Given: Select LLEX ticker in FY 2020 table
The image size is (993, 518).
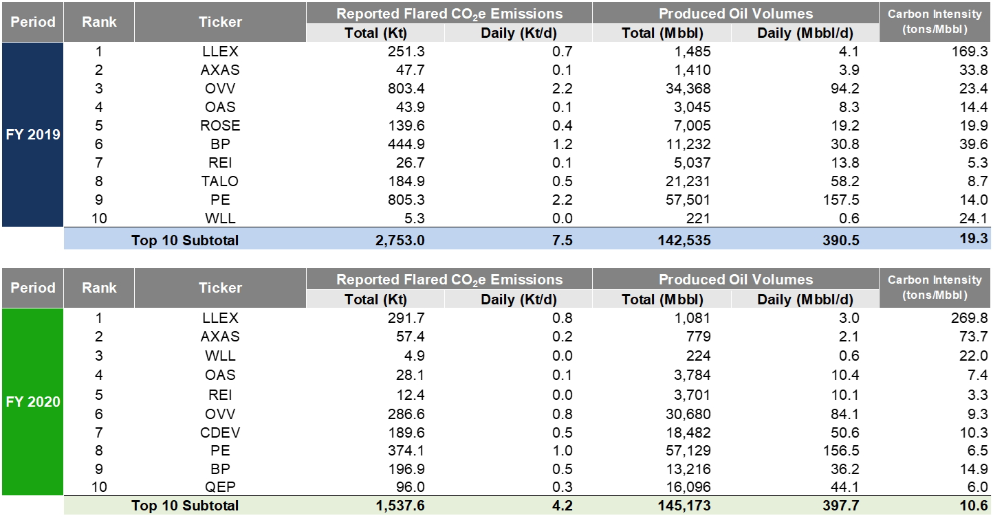Looking at the screenshot, I should (x=220, y=318).
